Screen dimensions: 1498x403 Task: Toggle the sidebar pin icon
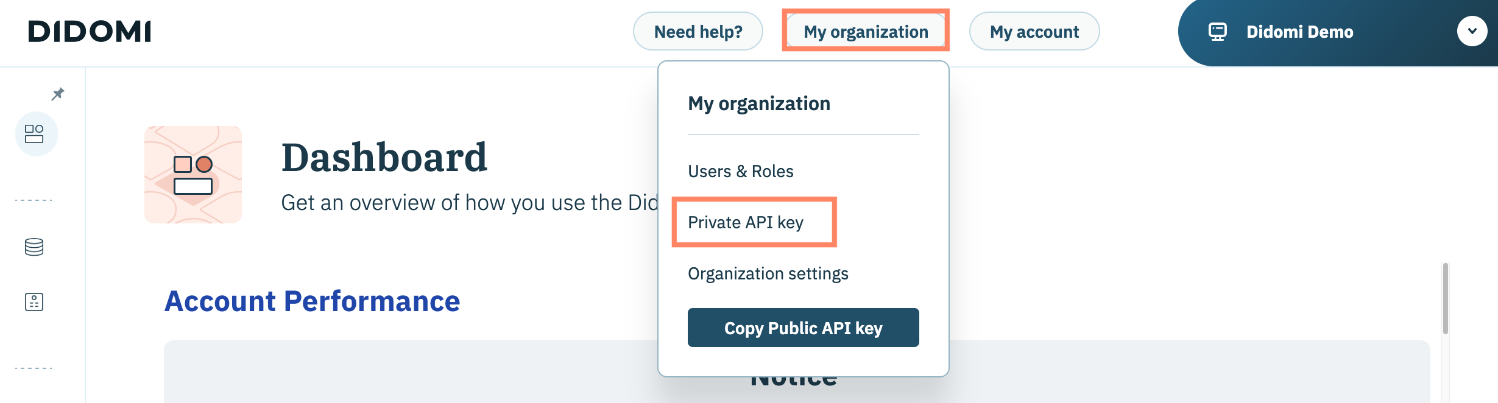click(x=58, y=94)
